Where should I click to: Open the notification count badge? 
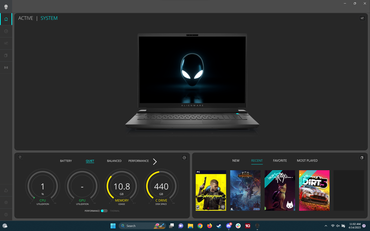[364, 226]
